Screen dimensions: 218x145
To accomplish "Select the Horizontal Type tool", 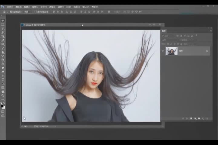I will (x=3, y=80).
